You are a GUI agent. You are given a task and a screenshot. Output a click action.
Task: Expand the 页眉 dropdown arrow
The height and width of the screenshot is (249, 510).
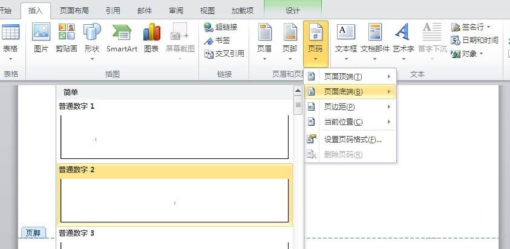click(264, 59)
